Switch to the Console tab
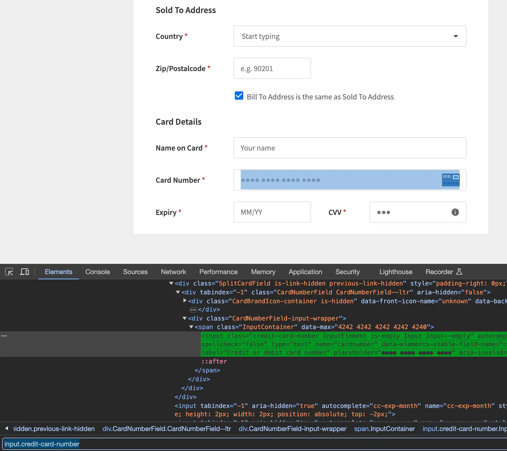The image size is (507, 451). coord(98,272)
